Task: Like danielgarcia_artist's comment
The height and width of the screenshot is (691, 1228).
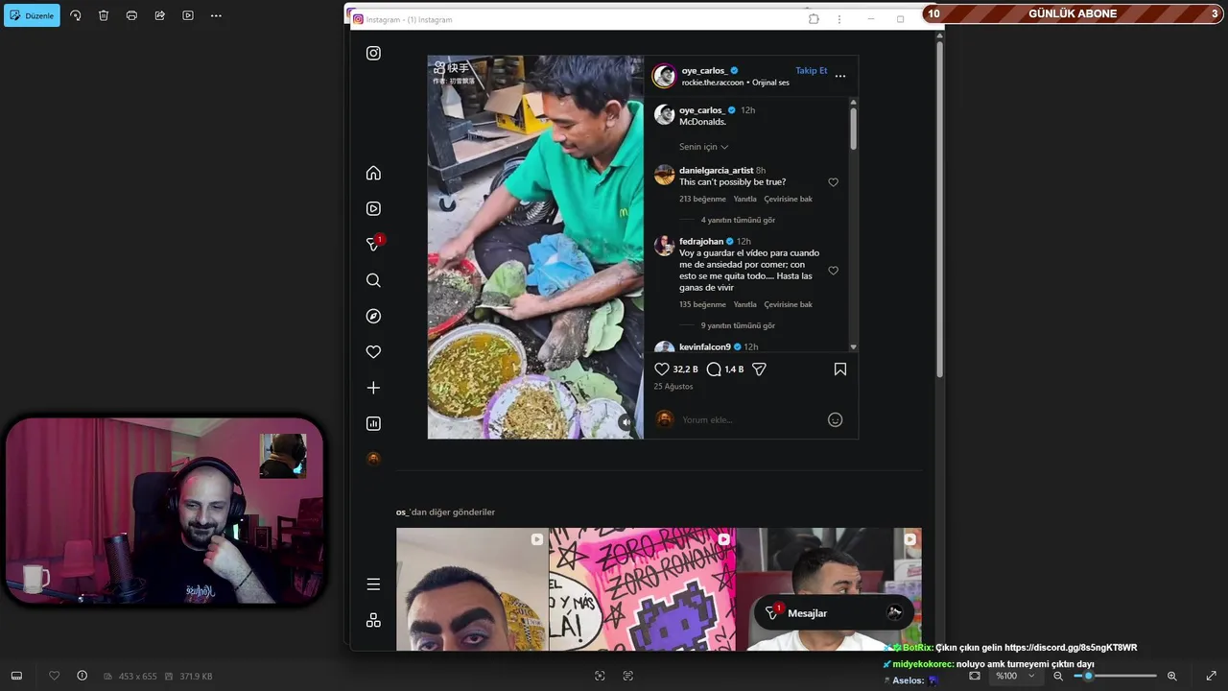Action: [x=833, y=182]
